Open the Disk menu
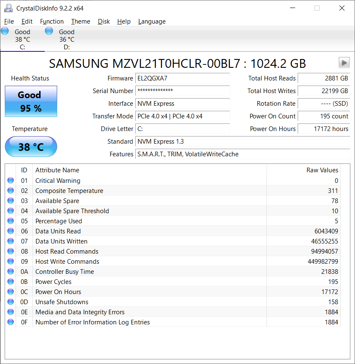The image size is (355, 364). pyautogui.click(x=104, y=21)
